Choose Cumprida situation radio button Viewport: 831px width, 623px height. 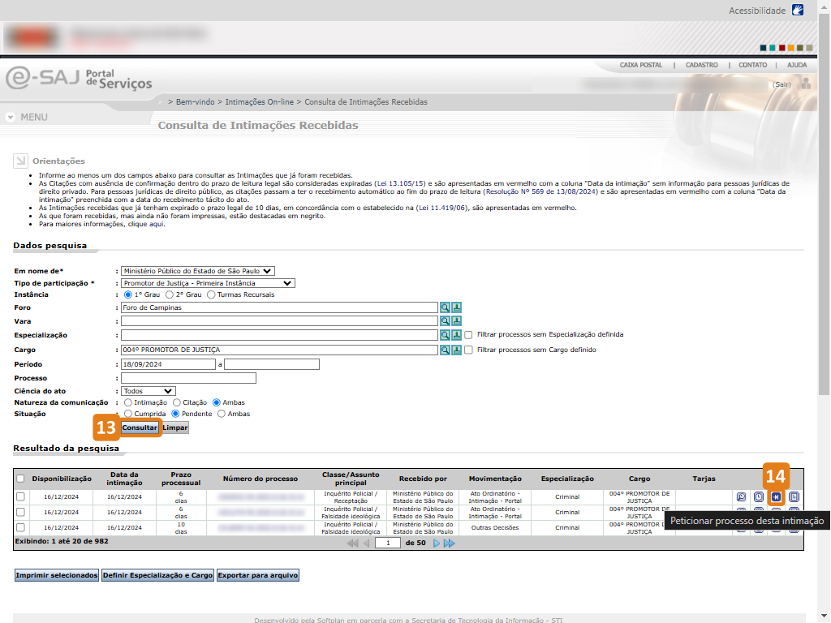click(x=128, y=414)
